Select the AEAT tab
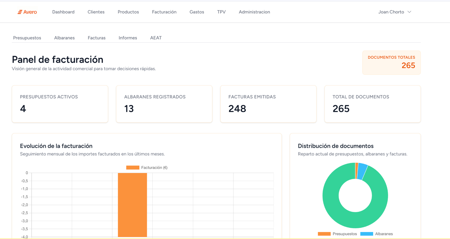Image resolution: width=450 pixels, height=239 pixels. 156,38
